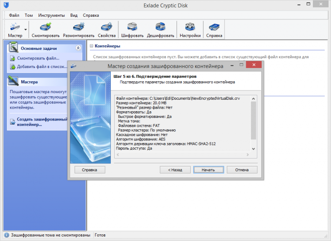This screenshot has height=241, width=331.
Task: Click the Создать зашифрованный контейнер icon
Action: click(x=13, y=122)
